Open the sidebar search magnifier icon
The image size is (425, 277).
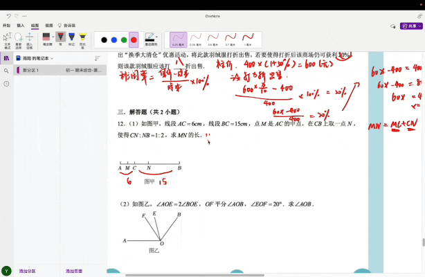(x=6, y=71)
